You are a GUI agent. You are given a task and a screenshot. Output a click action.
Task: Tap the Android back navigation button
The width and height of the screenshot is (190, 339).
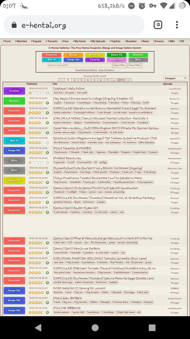point(38,328)
